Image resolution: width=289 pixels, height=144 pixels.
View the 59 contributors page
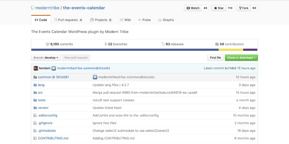click(x=229, y=44)
